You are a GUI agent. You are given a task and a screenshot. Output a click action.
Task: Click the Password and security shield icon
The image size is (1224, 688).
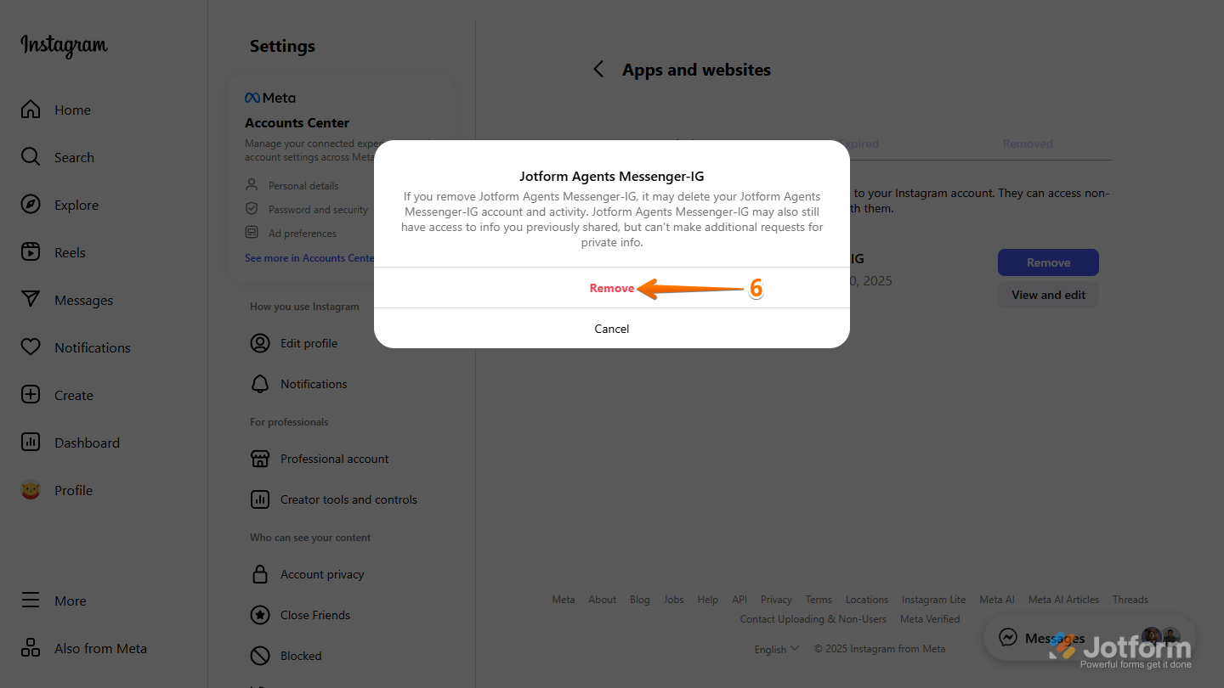(252, 209)
